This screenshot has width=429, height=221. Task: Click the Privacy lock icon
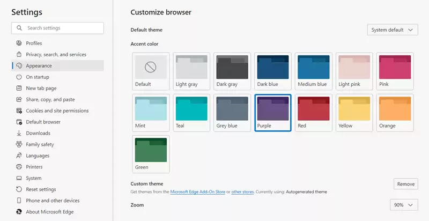19,54
